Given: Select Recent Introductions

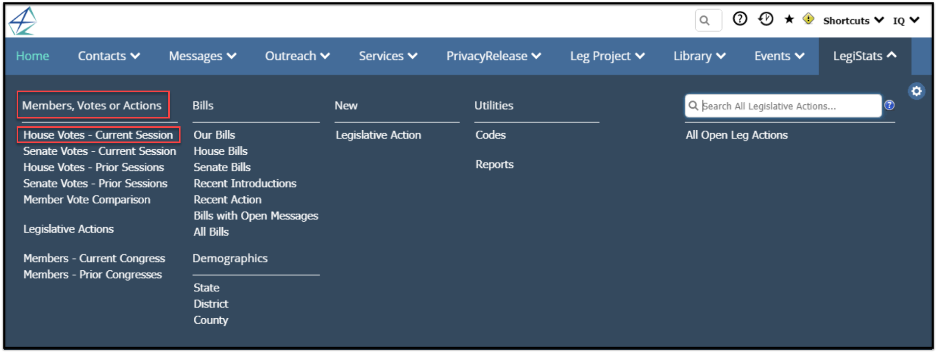Looking at the screenshot, I should tap(245, 183).
